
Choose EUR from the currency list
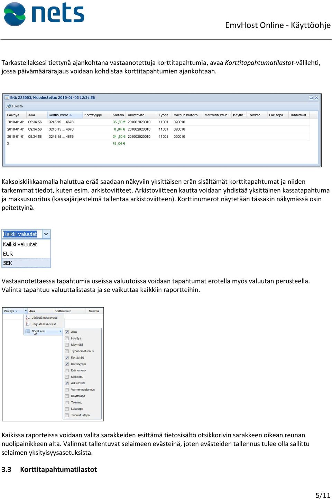pyautogui.click(x=26, y=254)
